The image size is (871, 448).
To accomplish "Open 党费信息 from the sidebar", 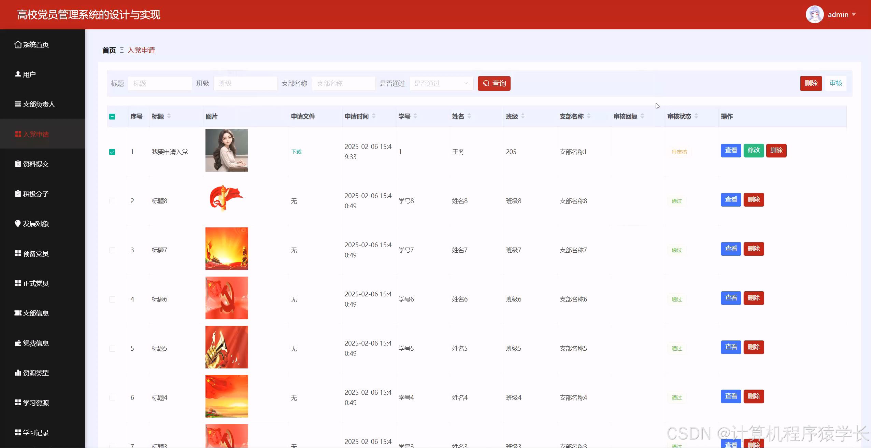I will (x=35, y=343).
